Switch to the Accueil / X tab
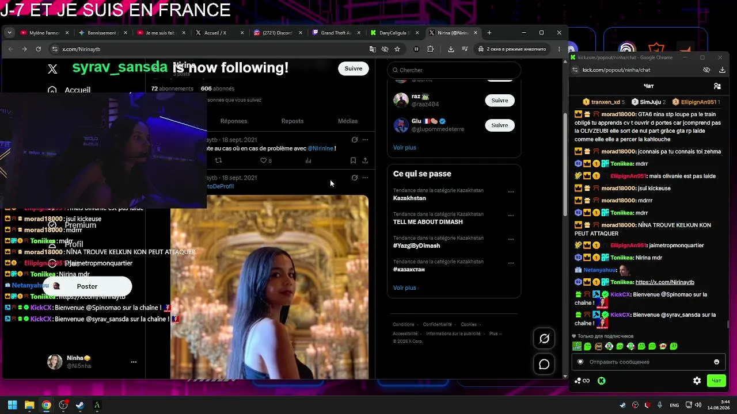This screenshot has height=414, width=737. (218, 33)
